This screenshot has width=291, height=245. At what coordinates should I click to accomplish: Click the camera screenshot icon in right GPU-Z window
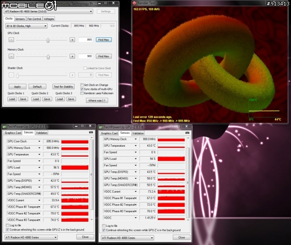click(187, 133)
